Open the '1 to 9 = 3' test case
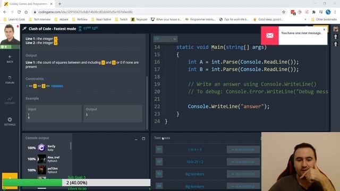Viewport: 340px width, 191px height. 194,150
